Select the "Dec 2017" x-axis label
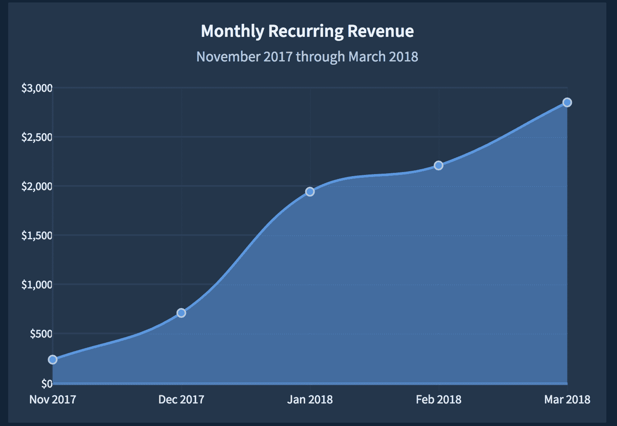 tap(181, 399)
